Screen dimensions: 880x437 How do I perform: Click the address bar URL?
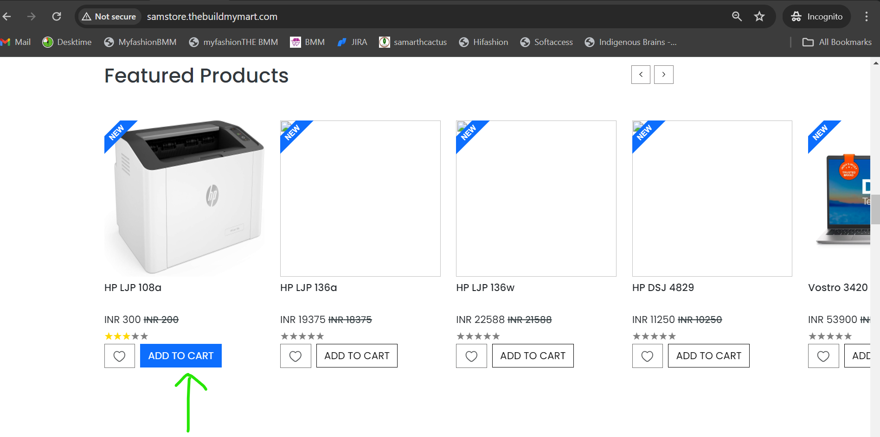pos(212,17)
